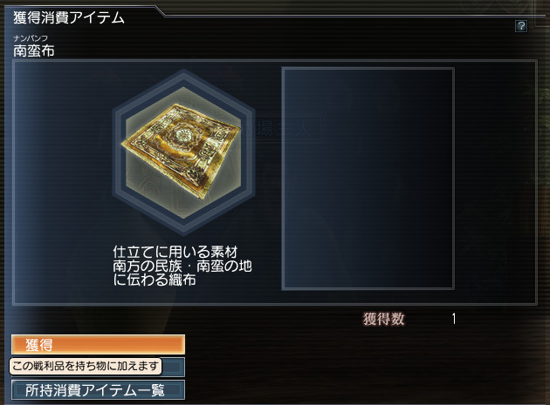The image size is (550, 405).
Task: Click the golden 南蛮布 cloth item icon
Action: [182, 152]
